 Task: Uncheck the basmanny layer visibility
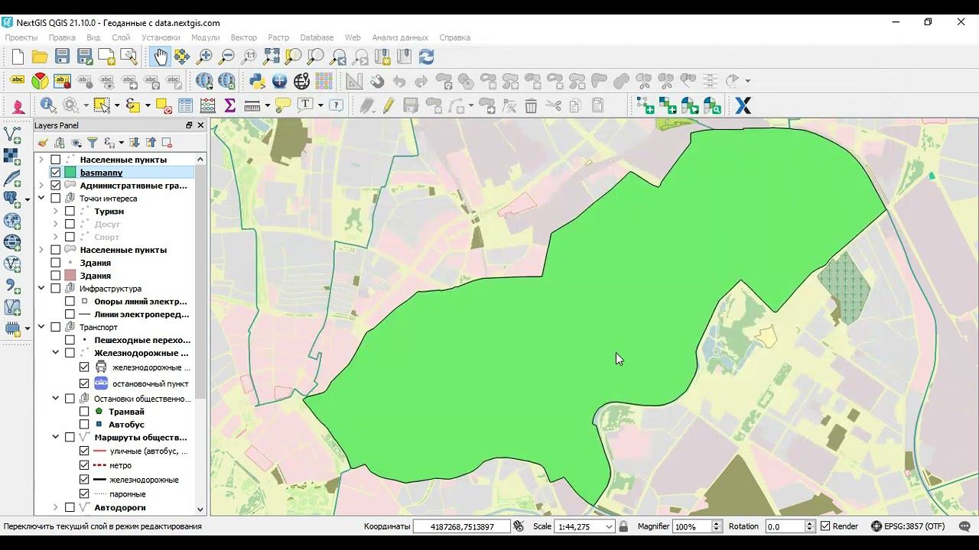pos(56,173)
